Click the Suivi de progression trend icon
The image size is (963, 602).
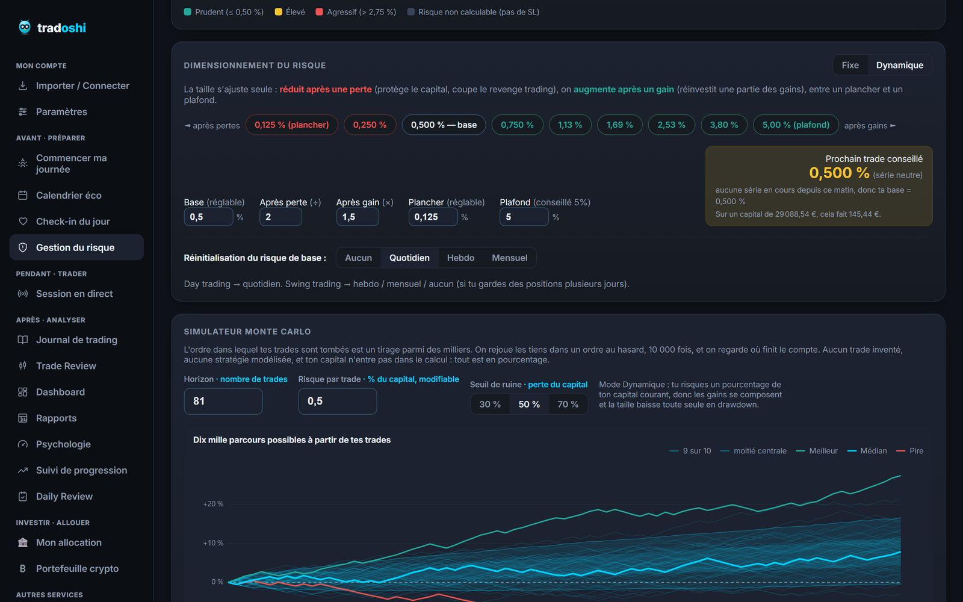(23, 470)
